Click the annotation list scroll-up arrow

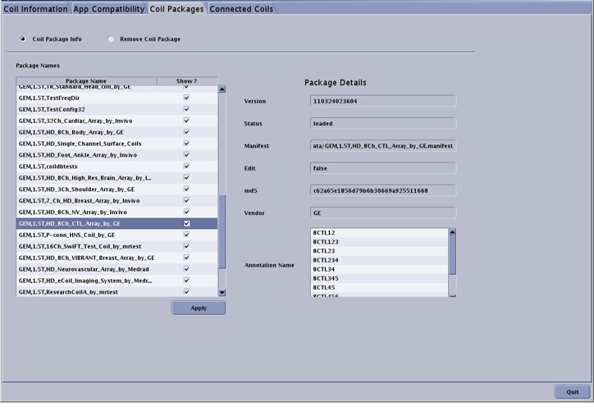pyautogui.click(x=452, y=232)
